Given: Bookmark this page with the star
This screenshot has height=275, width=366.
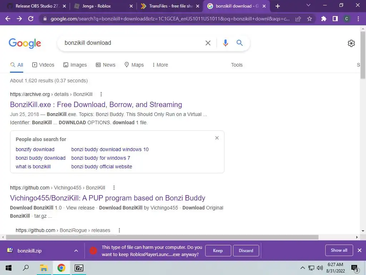Looking at the screenshot, I should pos(310,19).
